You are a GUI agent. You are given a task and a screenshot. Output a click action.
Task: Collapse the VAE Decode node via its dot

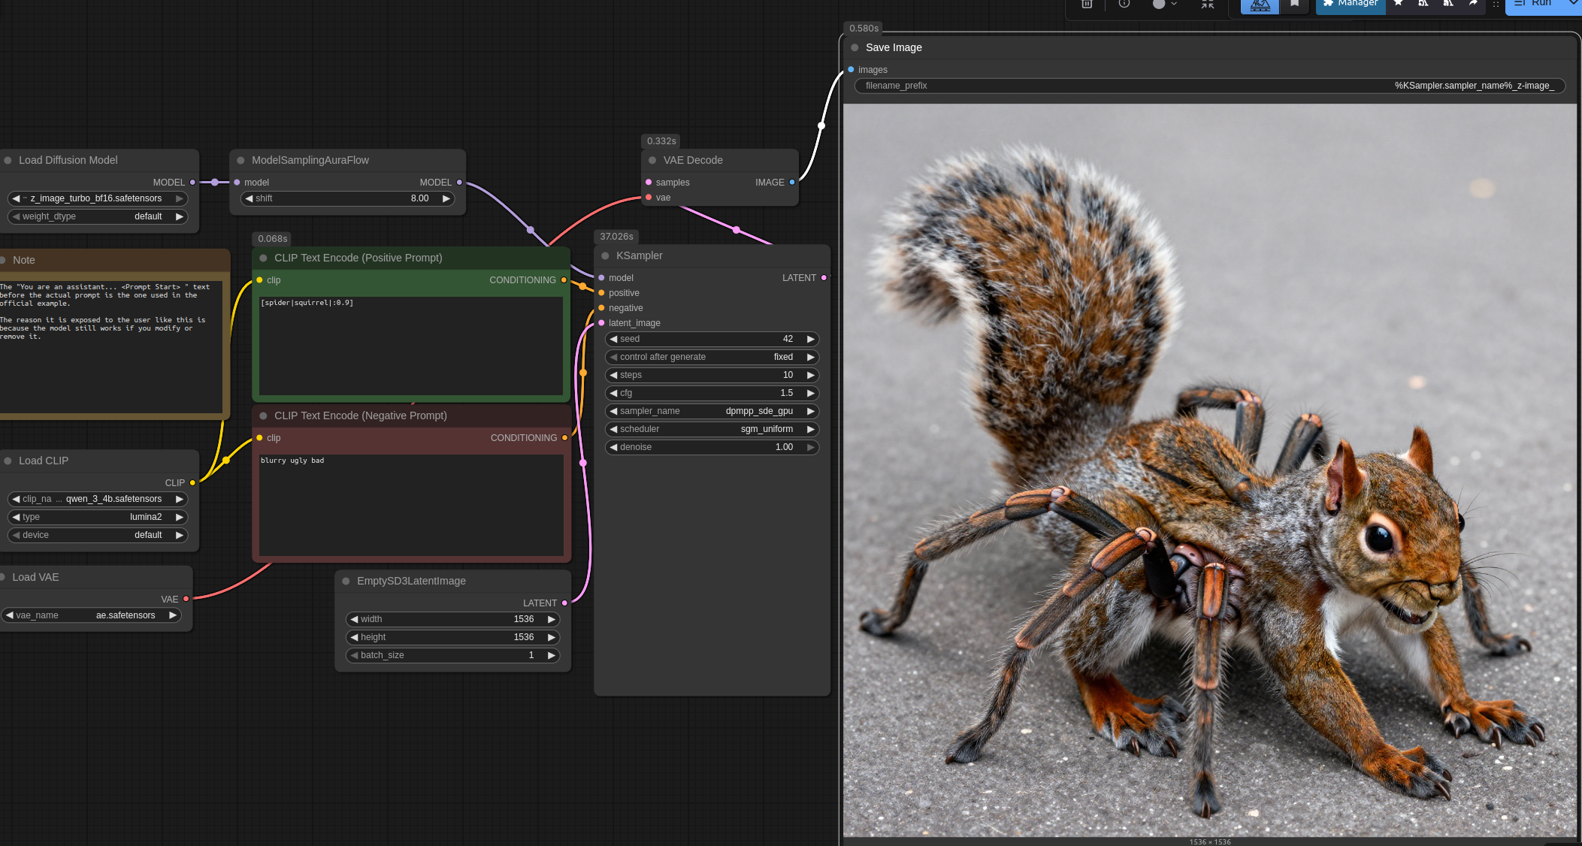(x=652, y=160)
